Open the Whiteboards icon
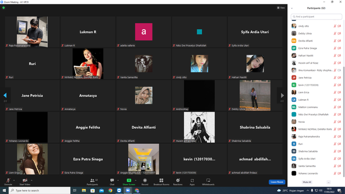Image resolution: width=345 pixels, height=194 pixels. pos(208,181)
